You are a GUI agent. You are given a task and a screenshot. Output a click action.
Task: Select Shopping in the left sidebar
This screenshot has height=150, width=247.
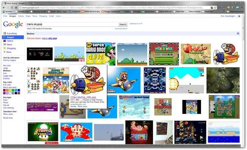[11, 48]
